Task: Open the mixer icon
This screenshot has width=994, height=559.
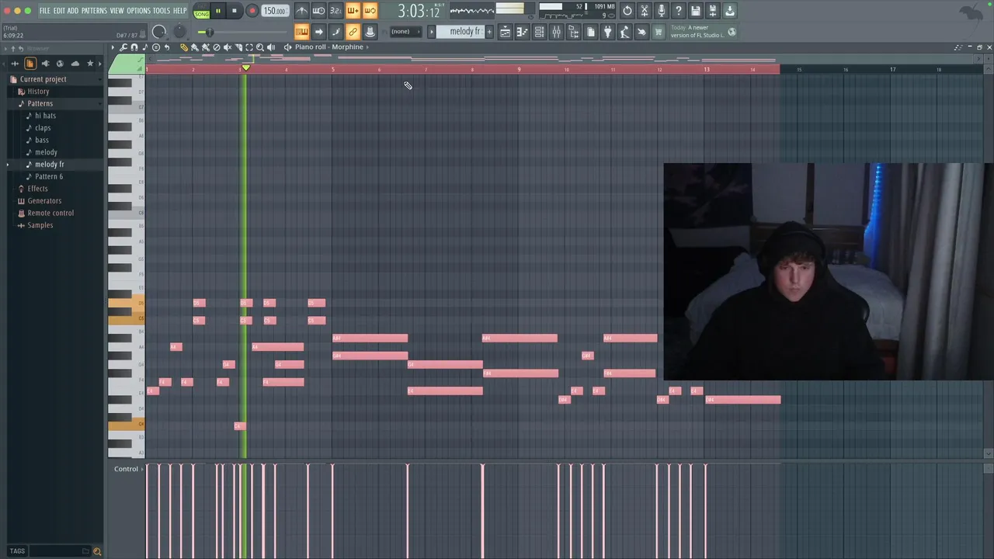Action: (x=556, y=32)
